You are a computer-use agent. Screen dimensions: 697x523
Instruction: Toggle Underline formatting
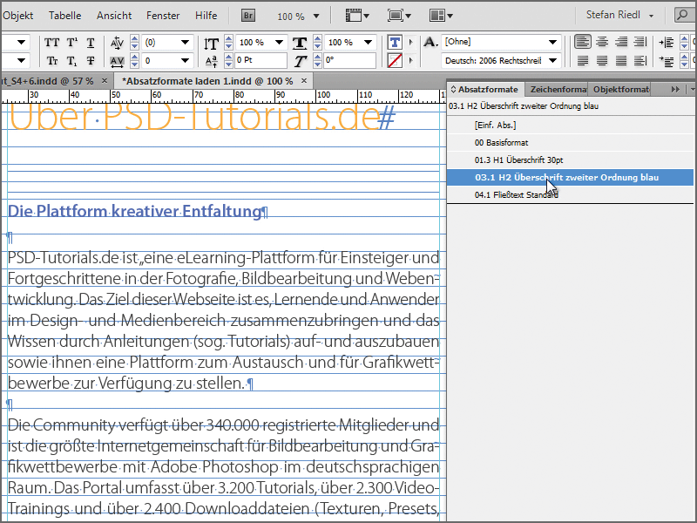(x=91, y=43)
